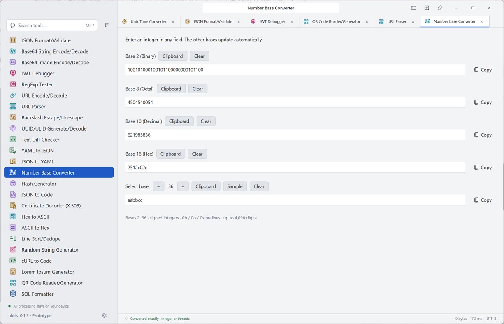Select URL Parser in the sidebar list
Image resolution: width=504 pixels, height=324 pixels.
point(59,107)
